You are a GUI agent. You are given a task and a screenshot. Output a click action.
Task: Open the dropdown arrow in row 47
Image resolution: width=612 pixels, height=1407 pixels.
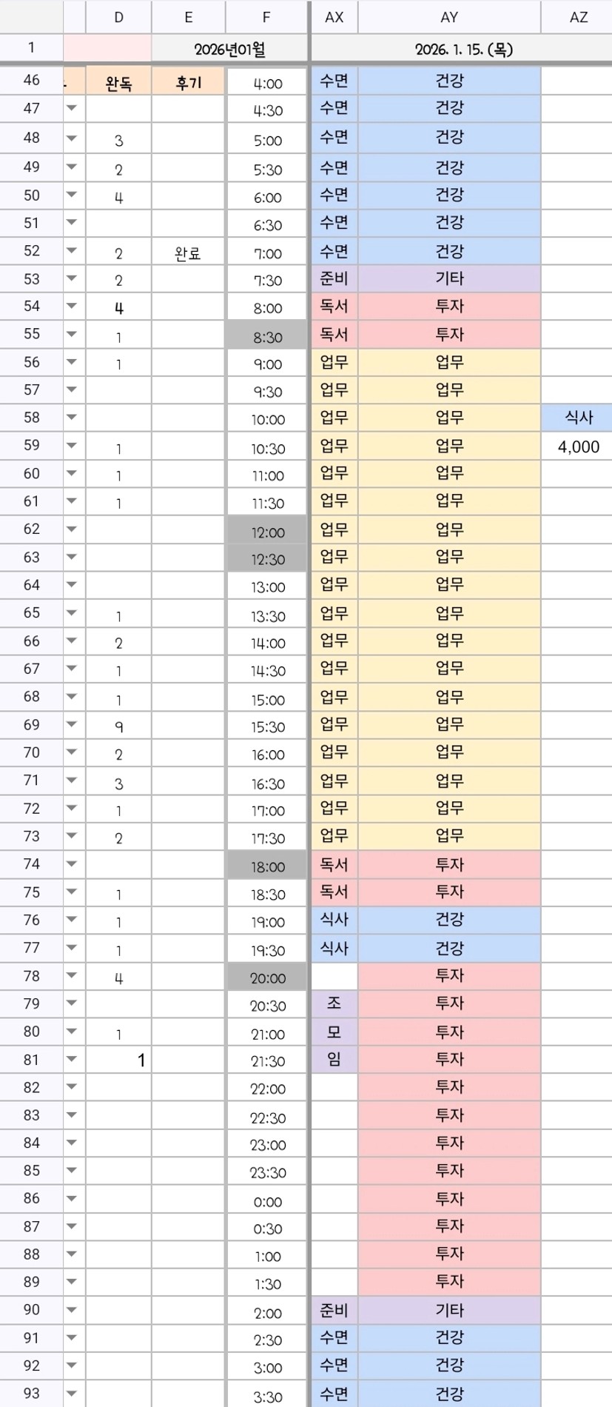(72, 108)
